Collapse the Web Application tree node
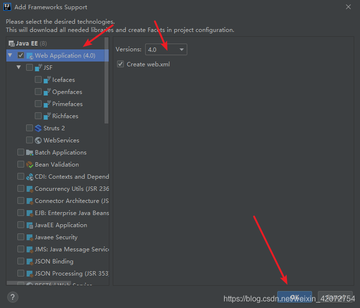This screenshot has height=308, width=360. pos(10,55)
